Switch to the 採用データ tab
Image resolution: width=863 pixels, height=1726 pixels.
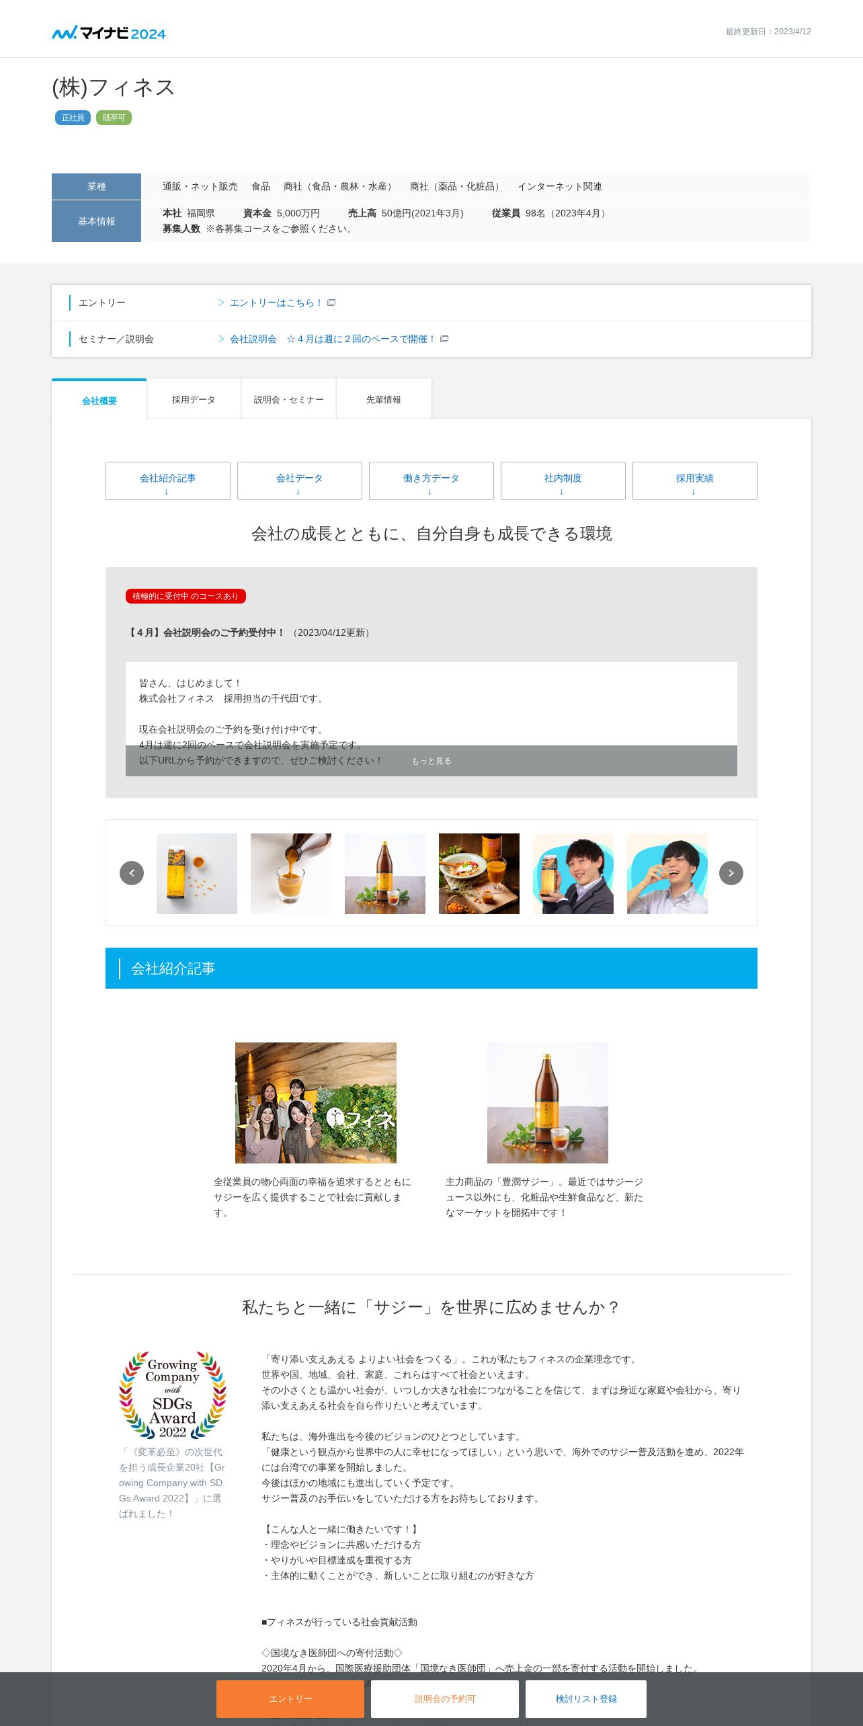coord(194,399)
